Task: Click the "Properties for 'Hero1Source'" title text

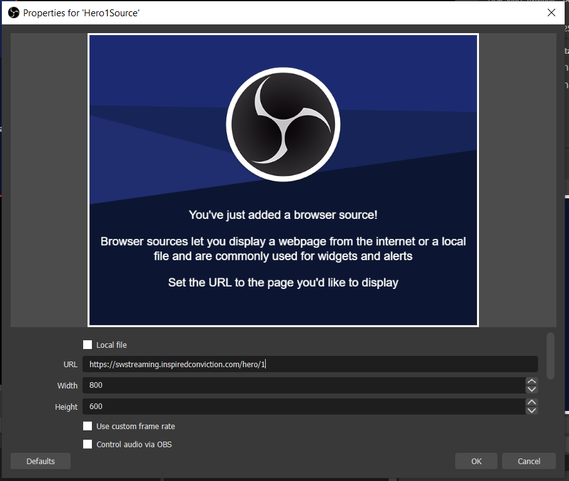Action: pos(81,13)
